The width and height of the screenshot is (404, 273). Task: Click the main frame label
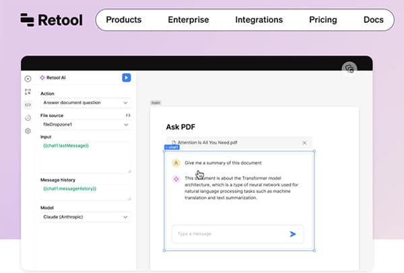coord(156,103)
